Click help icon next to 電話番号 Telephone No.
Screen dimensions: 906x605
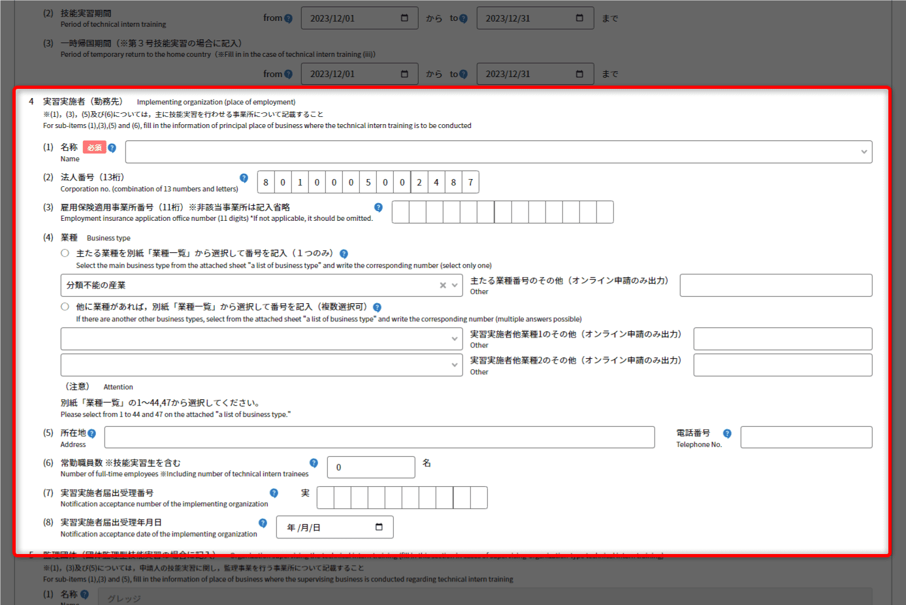click(727, 433)
